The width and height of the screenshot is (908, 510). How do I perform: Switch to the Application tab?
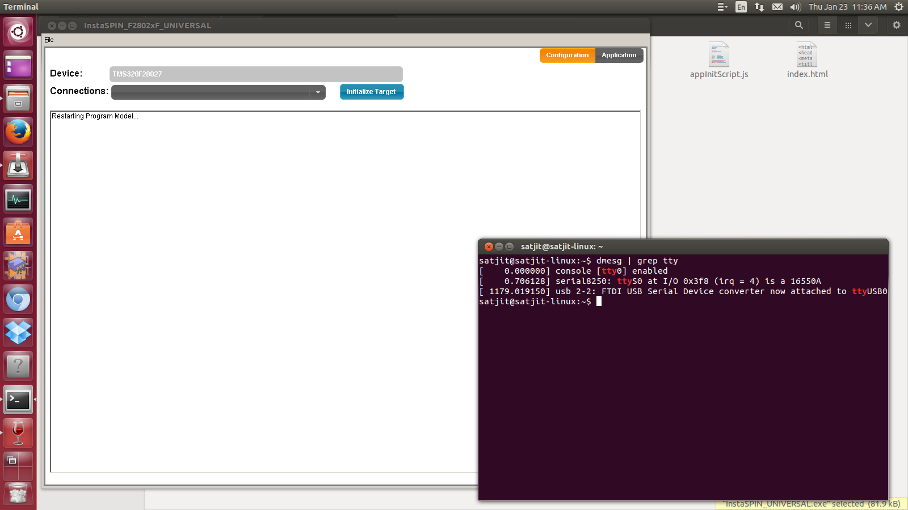[x=619, y=55]
